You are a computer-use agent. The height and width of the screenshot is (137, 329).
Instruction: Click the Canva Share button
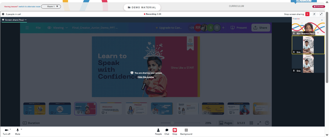pyautogui.click(x=260, y=28)
